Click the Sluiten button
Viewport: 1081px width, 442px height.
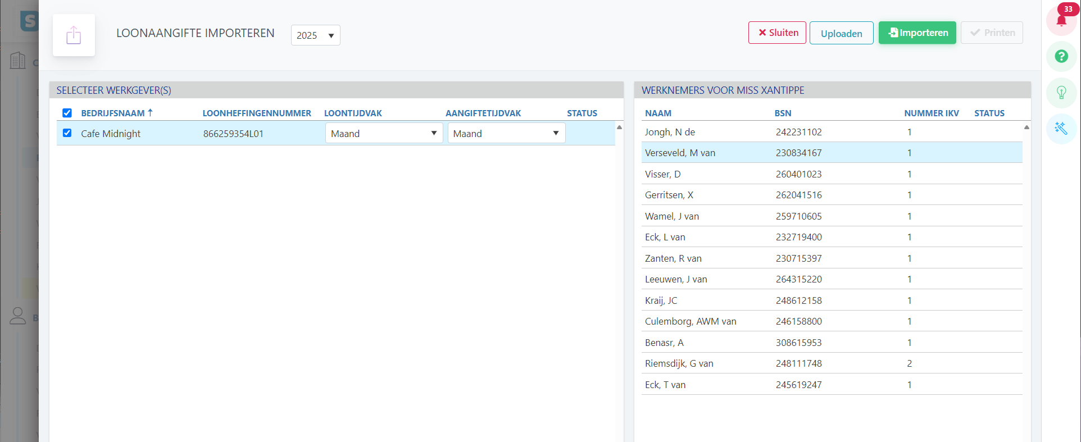click(777, 33)
